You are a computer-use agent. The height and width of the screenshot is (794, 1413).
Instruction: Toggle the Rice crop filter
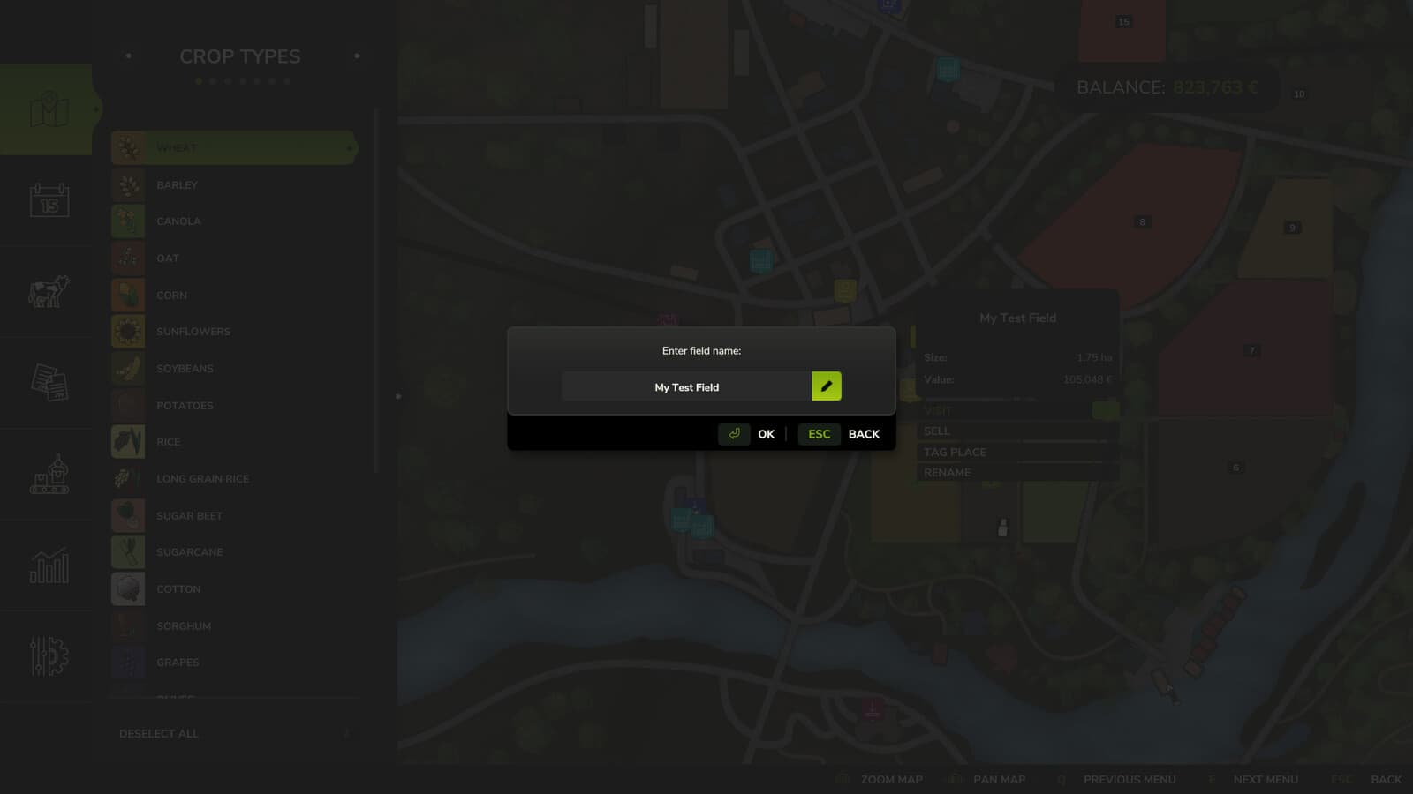tap(234, 442)
